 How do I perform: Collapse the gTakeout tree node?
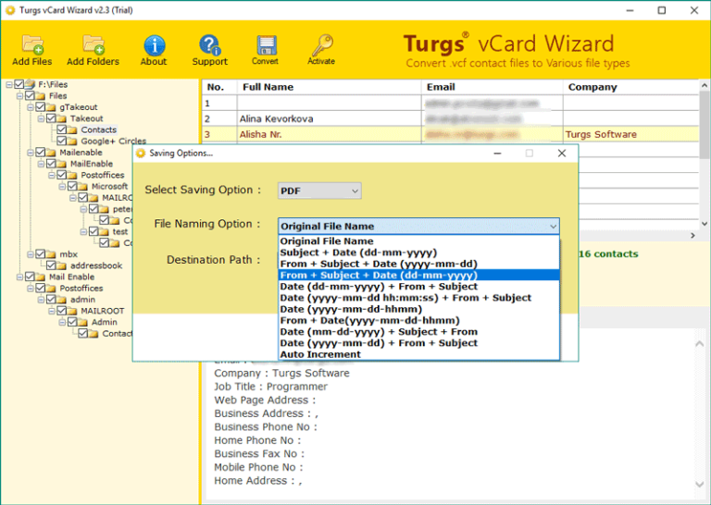31,107
